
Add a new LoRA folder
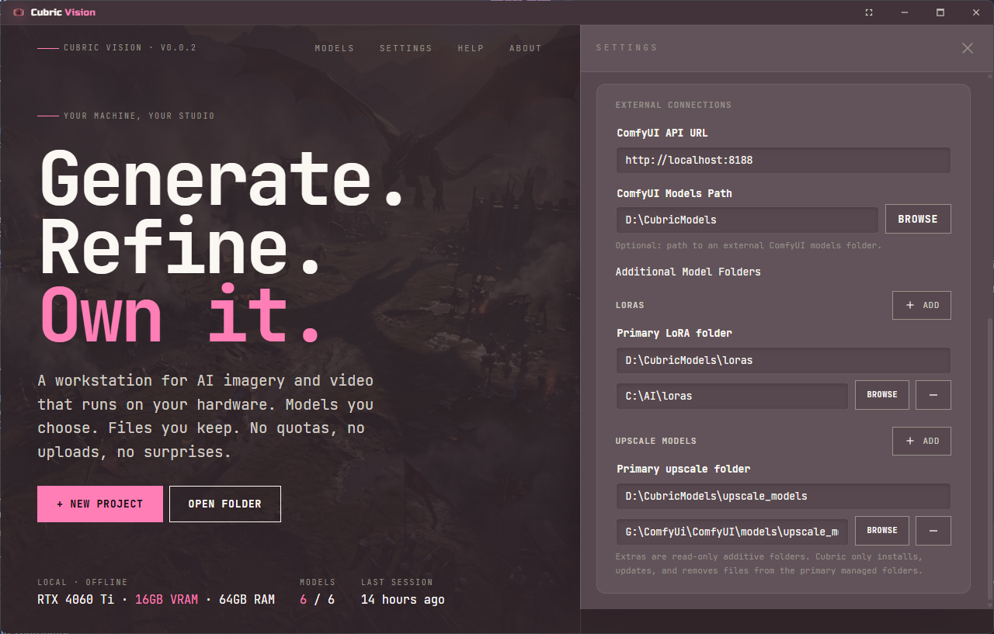point(922,306)
